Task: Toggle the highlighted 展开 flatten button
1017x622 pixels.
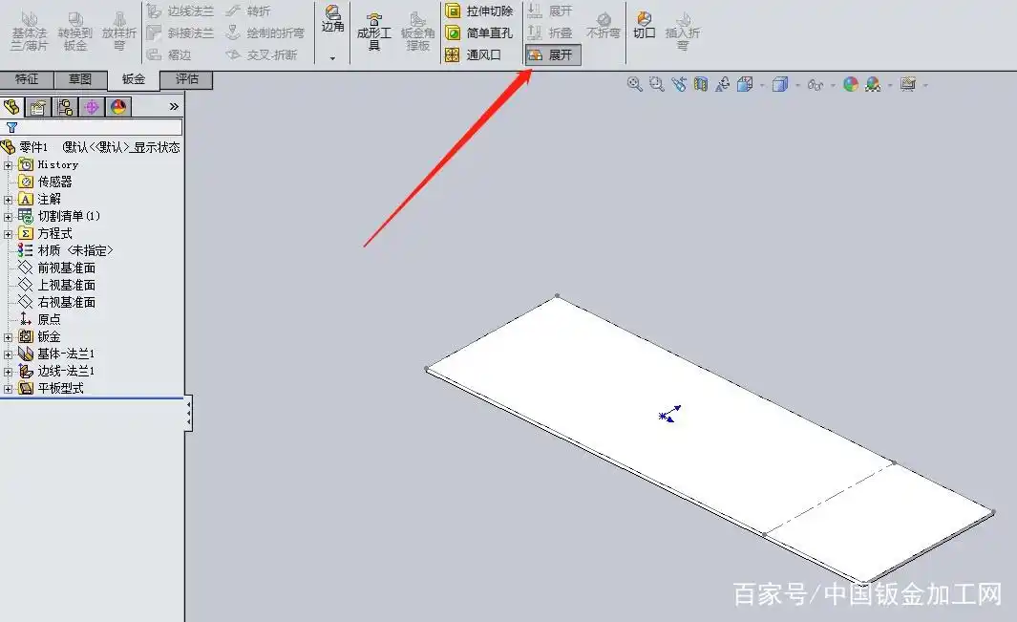Action: pos(553,54)
